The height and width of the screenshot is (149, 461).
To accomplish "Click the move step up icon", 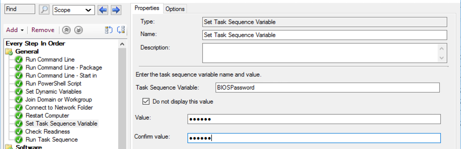I will coord(66,30).
